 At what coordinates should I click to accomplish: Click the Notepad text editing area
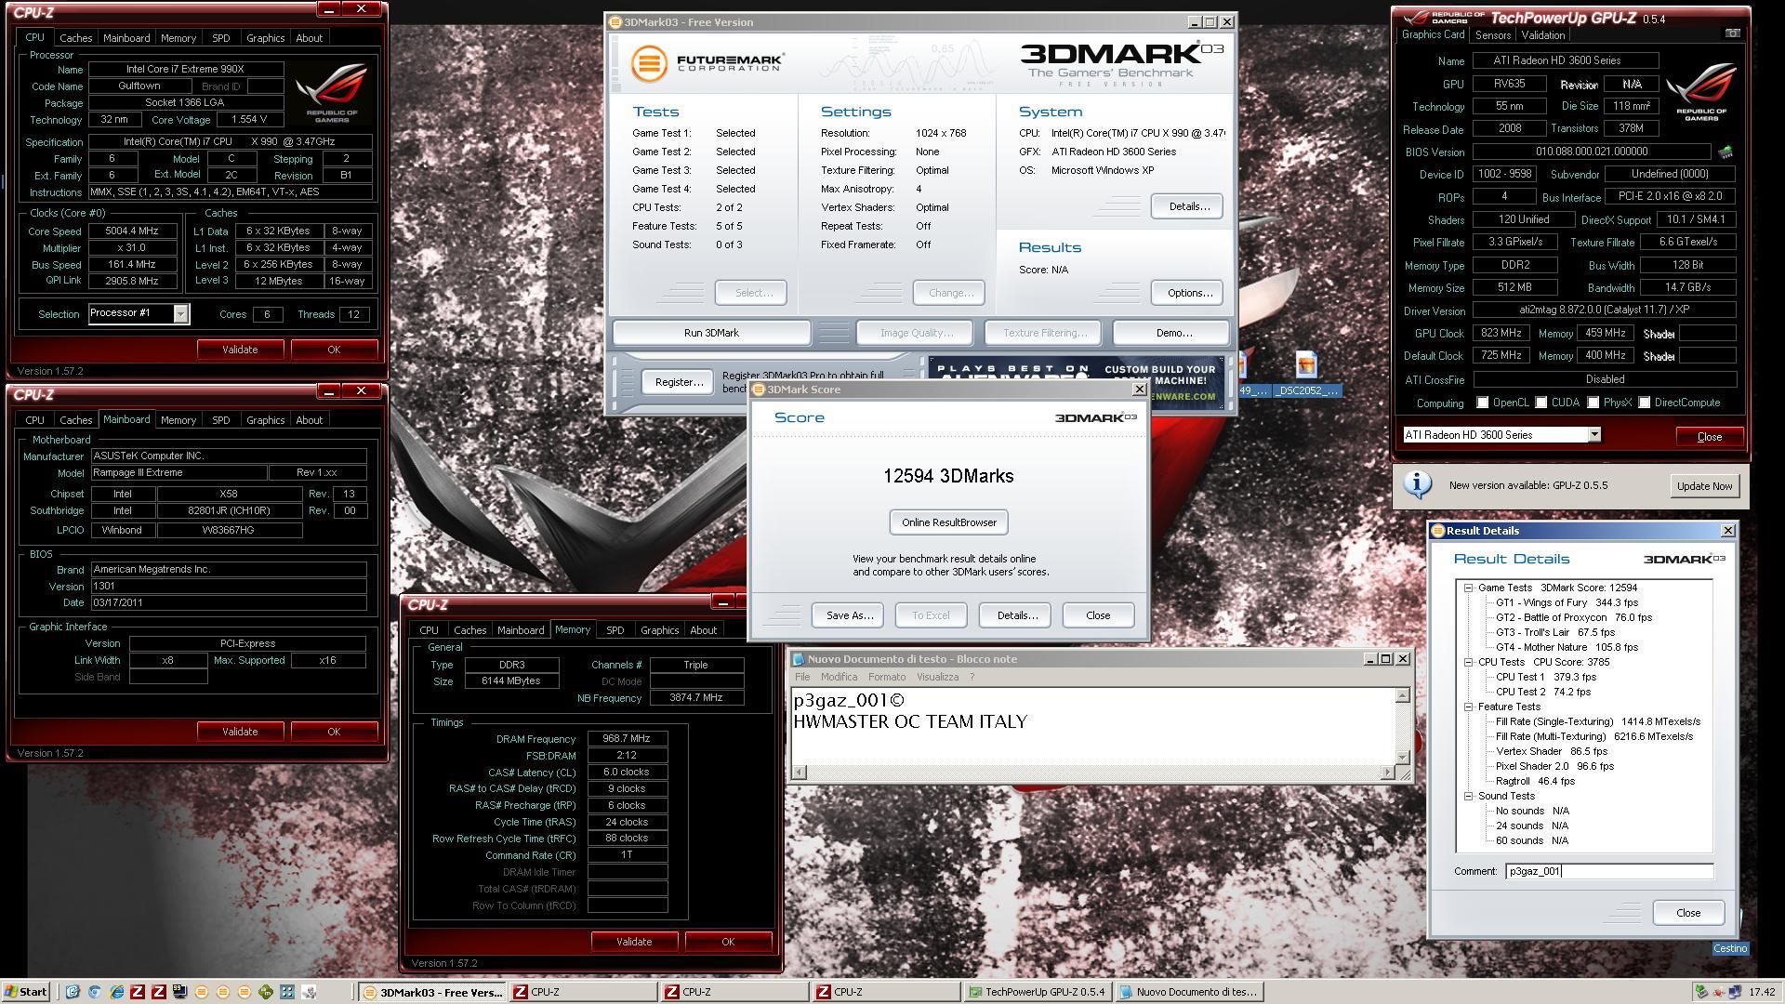(1092, 726)
